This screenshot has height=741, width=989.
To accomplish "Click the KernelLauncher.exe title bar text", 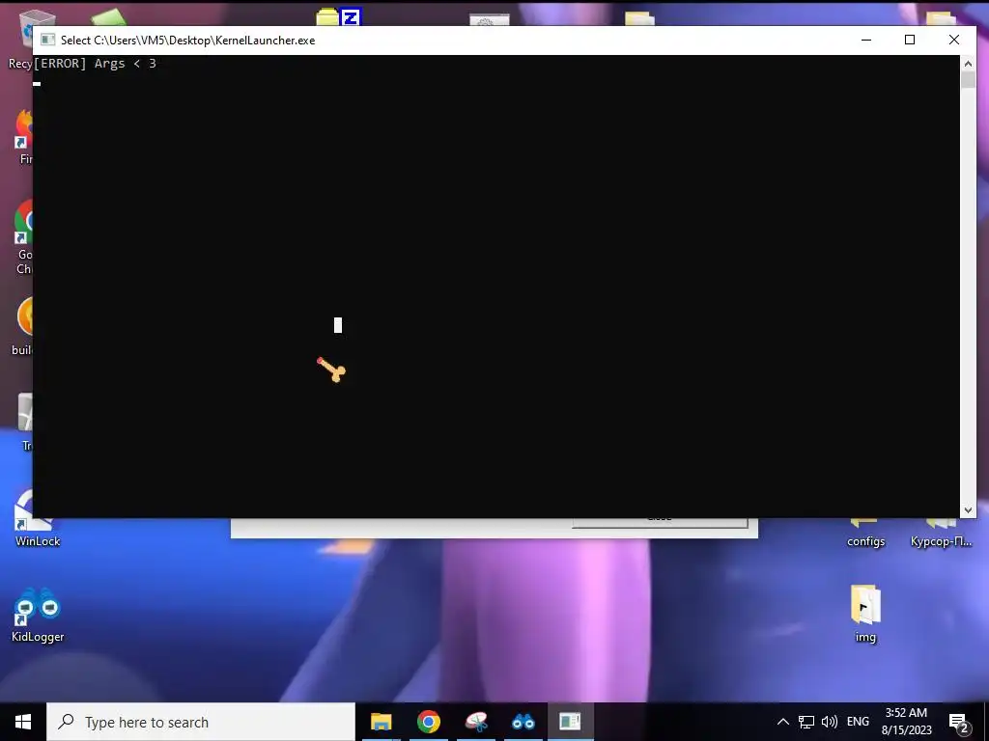I will click(188, 41).
